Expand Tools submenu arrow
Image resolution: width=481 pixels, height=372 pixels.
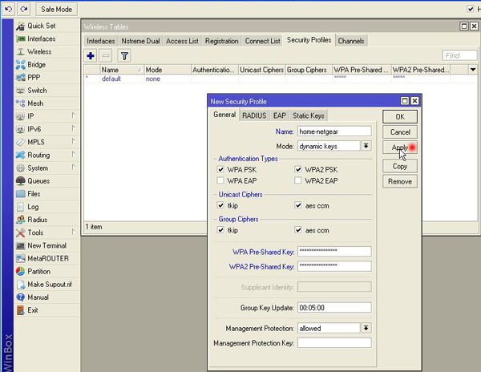click(73, 232)
